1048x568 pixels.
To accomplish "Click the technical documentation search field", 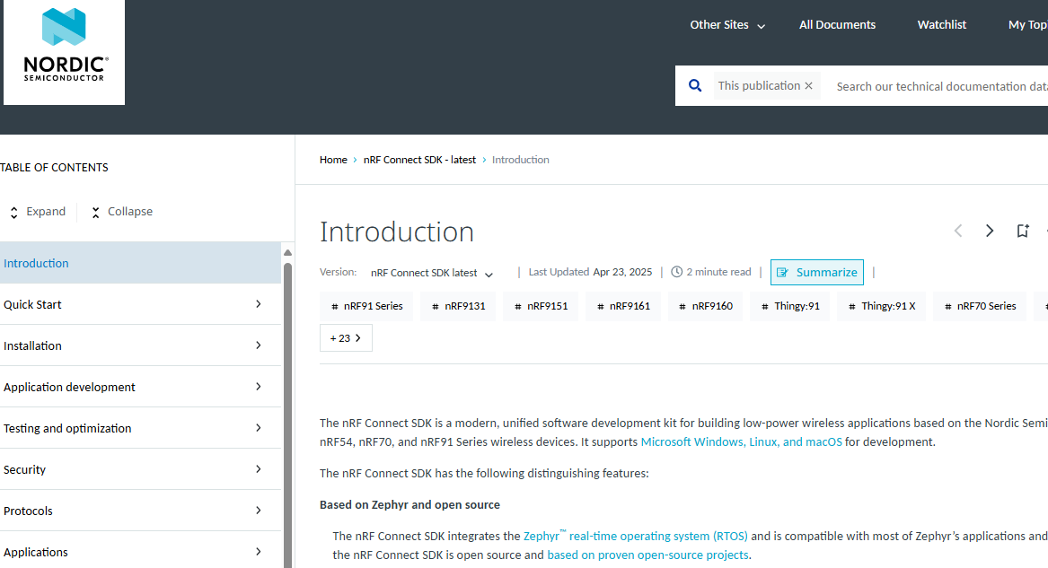I will tap(938, 86).
